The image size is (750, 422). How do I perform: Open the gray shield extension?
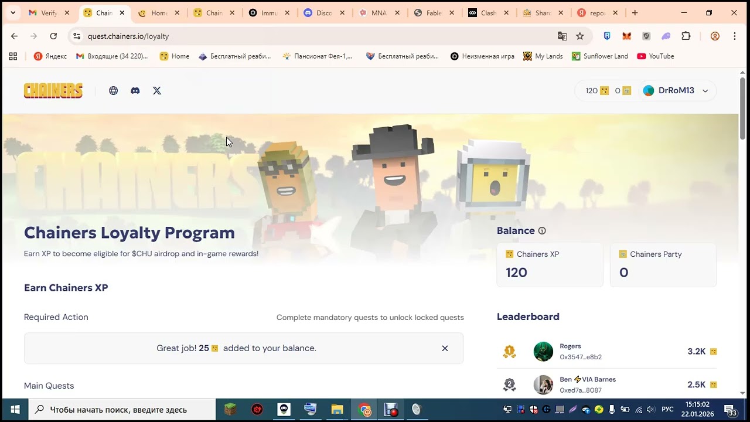[x=646, y=36]
